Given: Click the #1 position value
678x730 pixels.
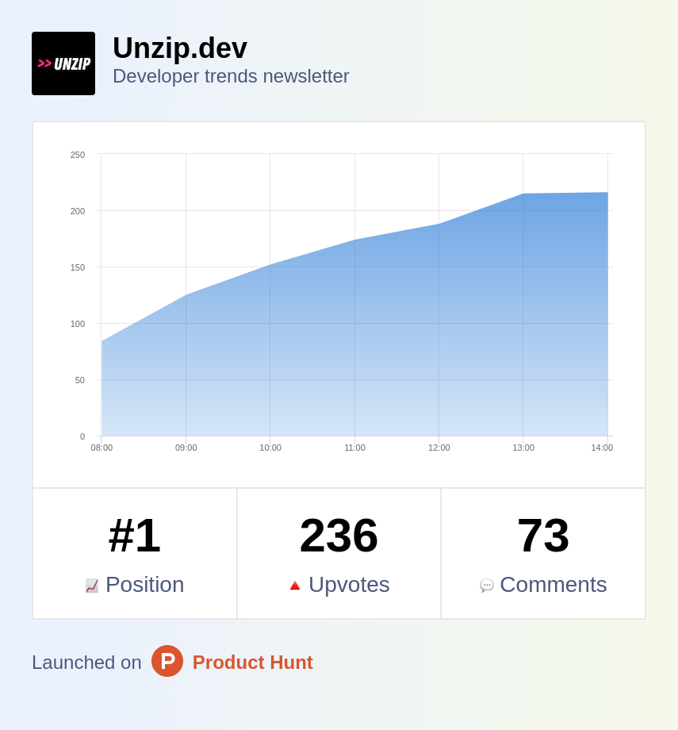Looking at the screenshot, I should (135, 536).
